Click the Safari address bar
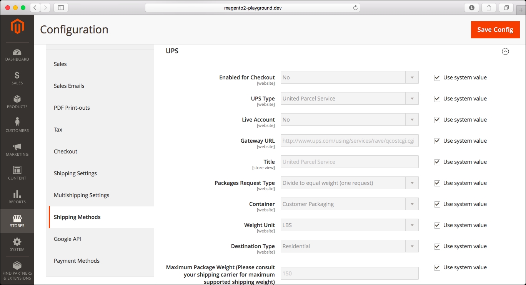 click(x=253, y=8)
